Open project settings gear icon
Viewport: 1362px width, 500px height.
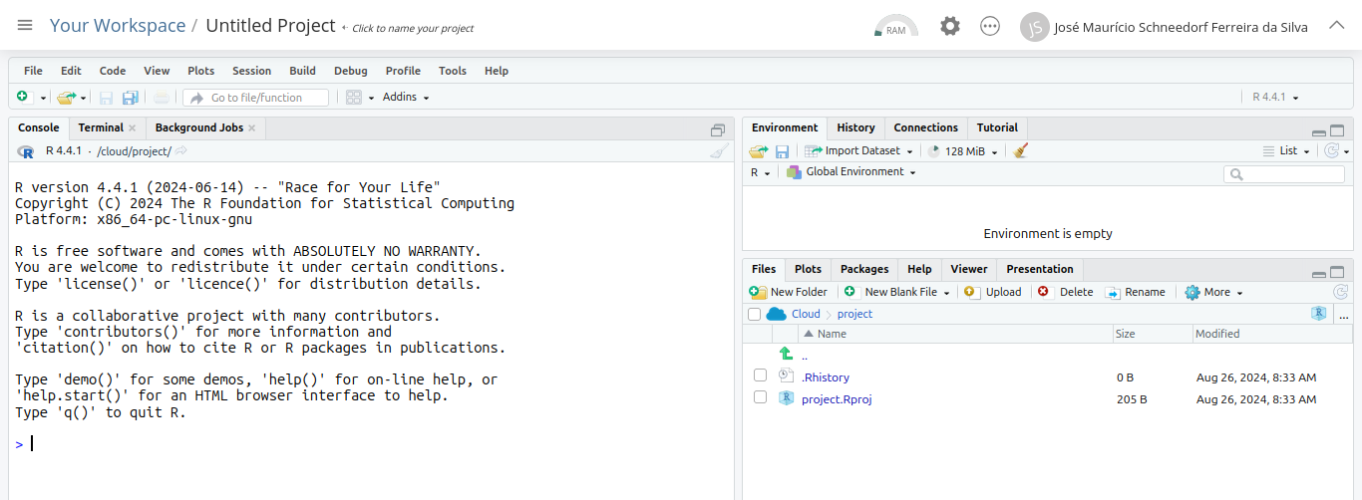950,27
